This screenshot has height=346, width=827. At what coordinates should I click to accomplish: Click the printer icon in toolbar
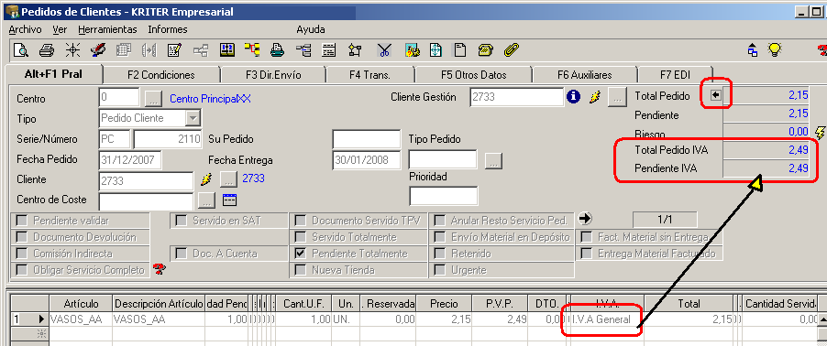(x=47, y=50)
